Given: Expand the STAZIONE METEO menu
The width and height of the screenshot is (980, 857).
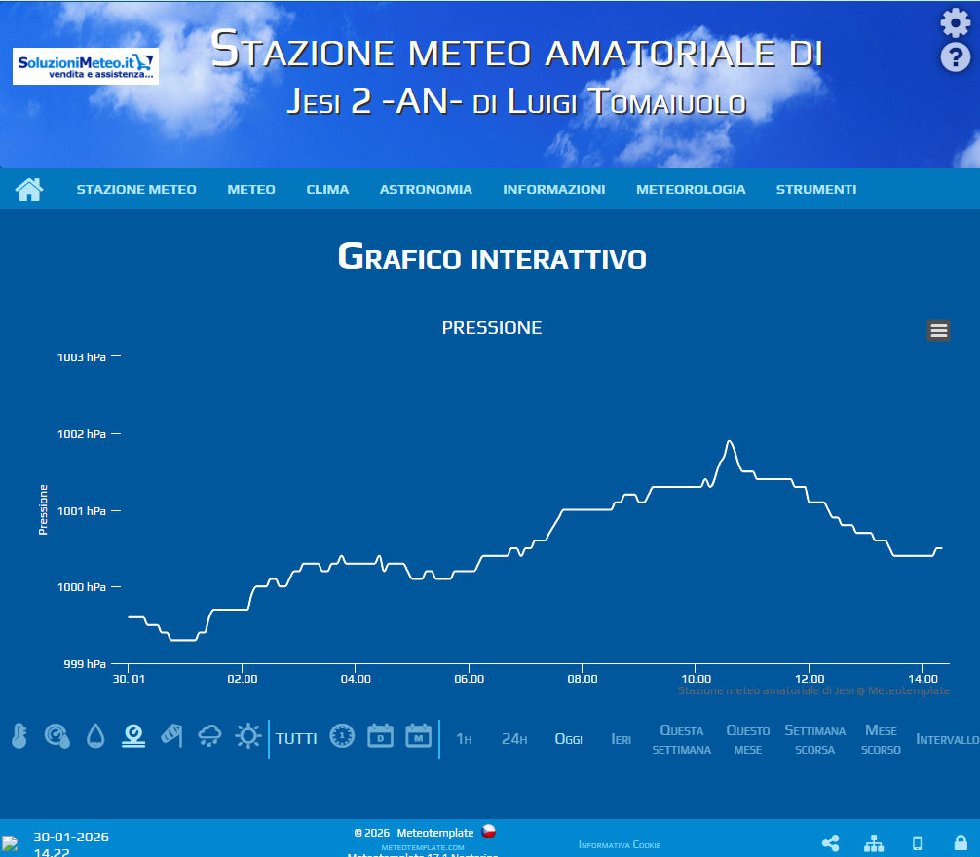Looking at the screenshot, I should tap(136, 189).
